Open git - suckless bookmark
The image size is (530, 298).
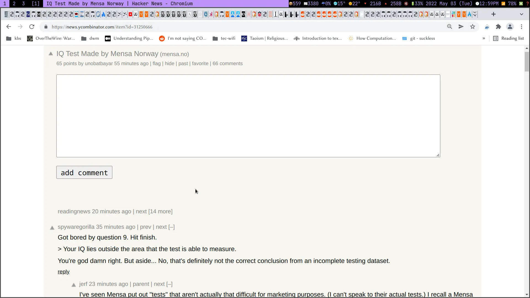point(418,38)
